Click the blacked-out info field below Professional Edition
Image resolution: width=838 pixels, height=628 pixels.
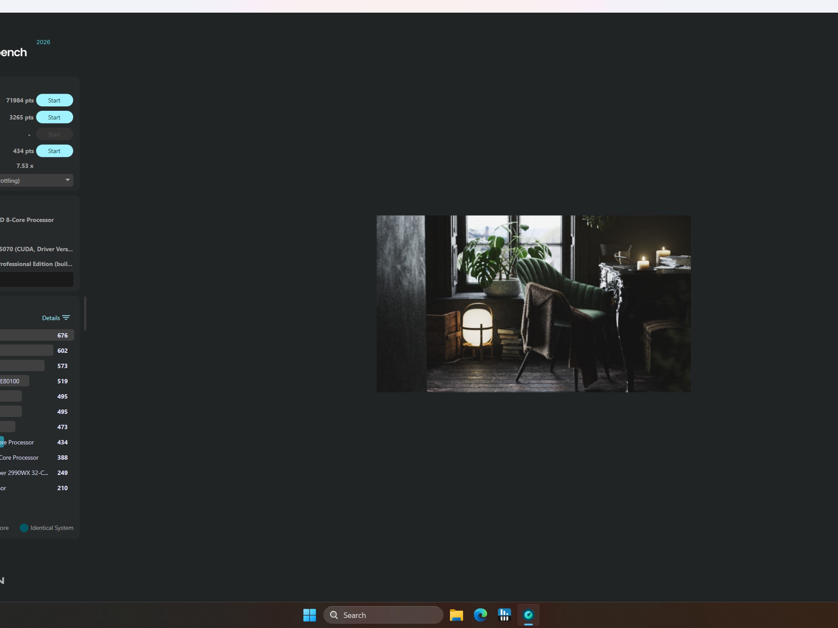tap(36, 279)
